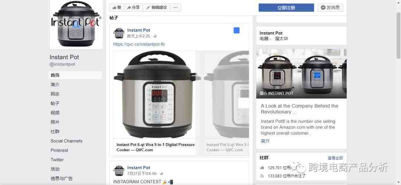Expand the company description with 展开
Viewport: 401px width, 185px height.
pos(265,141)
